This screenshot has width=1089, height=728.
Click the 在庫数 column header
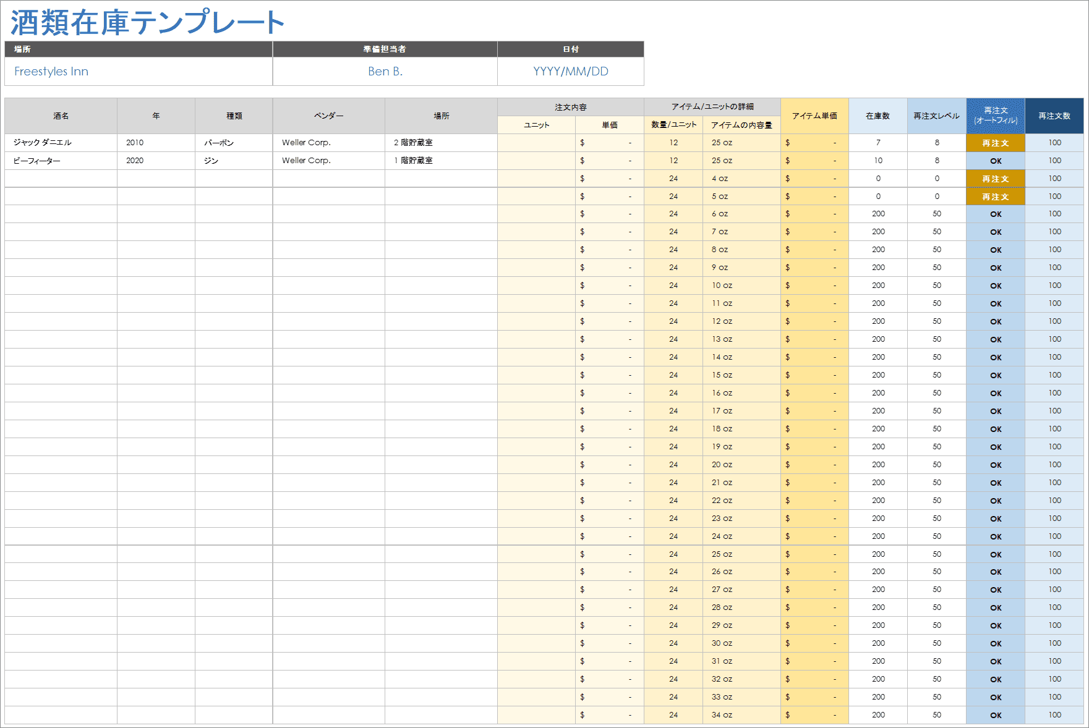click(878, 116)
